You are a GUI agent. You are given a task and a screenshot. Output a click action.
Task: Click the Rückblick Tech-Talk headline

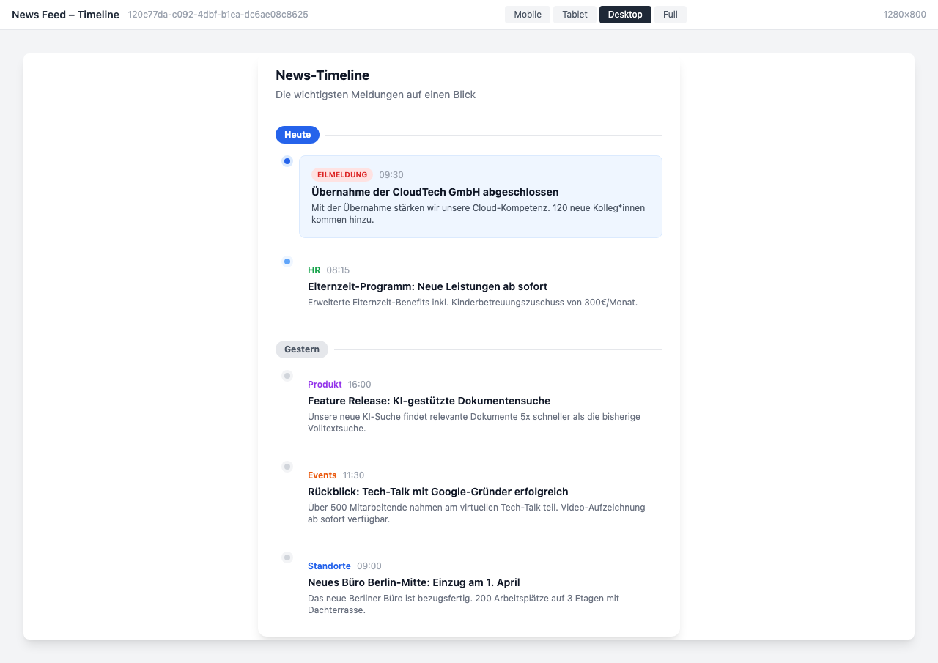point(438,491)
